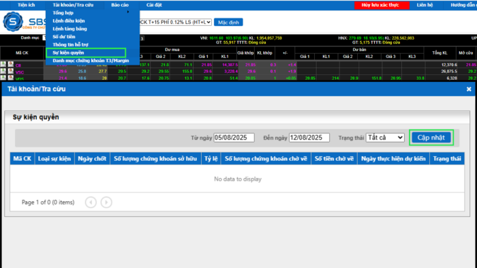
Task: Click the HNX index value 279.69
Action: coord(355,38)
